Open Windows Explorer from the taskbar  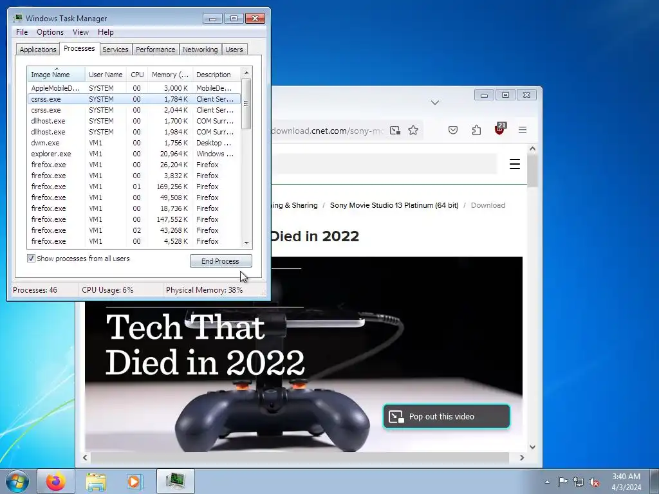click(x=96, y=481)
